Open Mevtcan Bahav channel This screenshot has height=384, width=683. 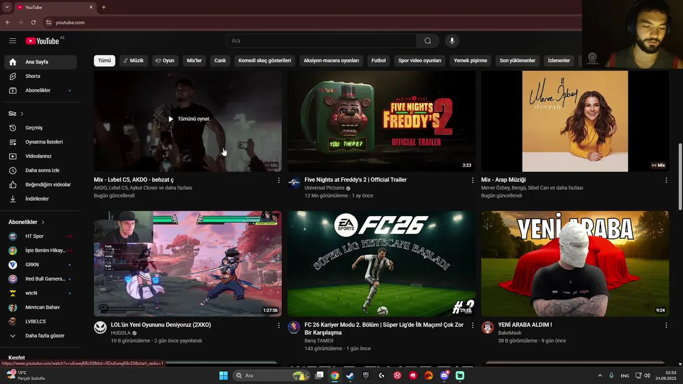41,307
